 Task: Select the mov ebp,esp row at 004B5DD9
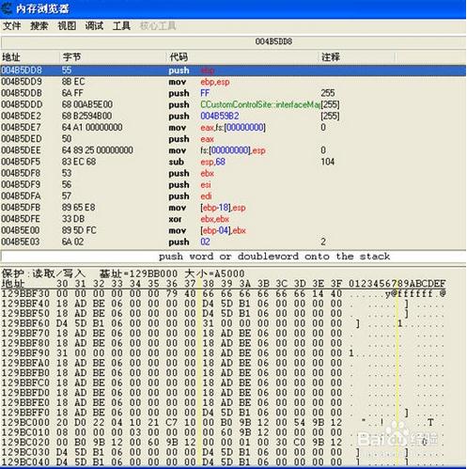coord(233,82)
